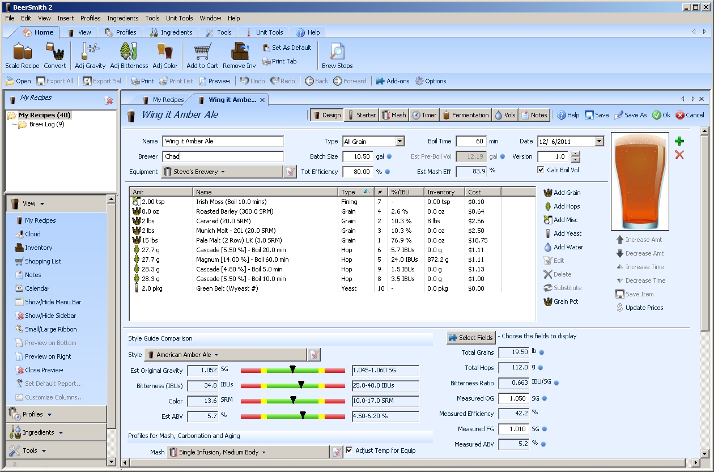714x472 pixels.
Task: Click Update Prices dollar icon
Action: [620, 308]
